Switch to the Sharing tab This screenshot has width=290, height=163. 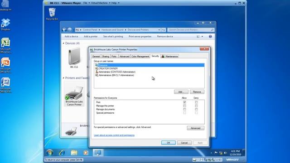[106, 56]
